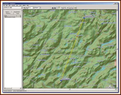Sort routes by the Length column header
Viewport: 121px width, 95px height.
(19, 16)
